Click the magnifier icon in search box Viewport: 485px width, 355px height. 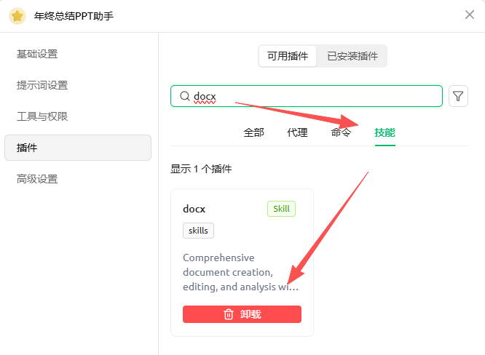[x=184, y=96]
